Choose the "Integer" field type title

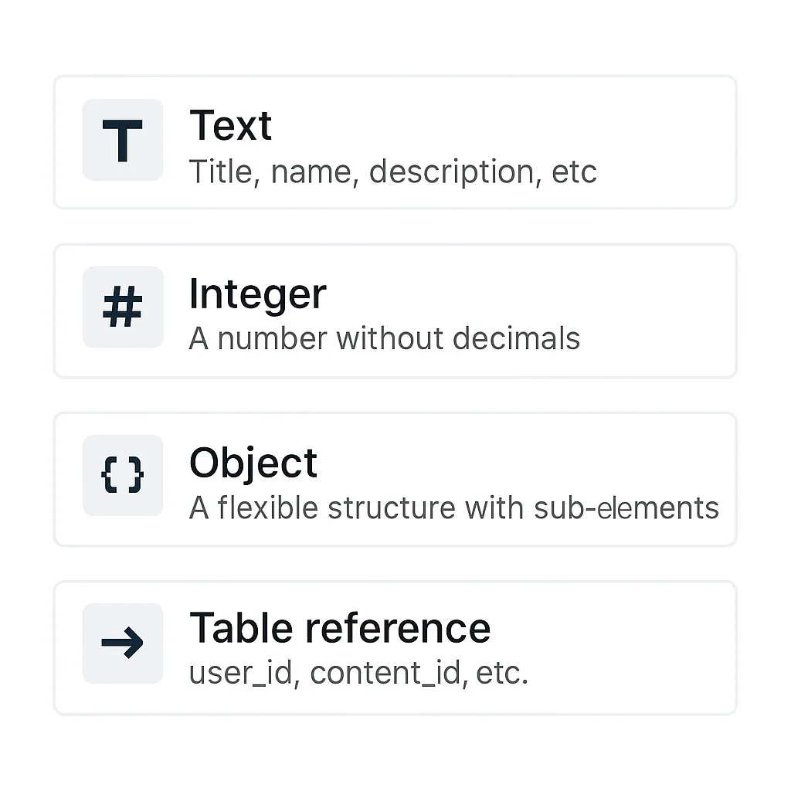click(x=258, y=294)
